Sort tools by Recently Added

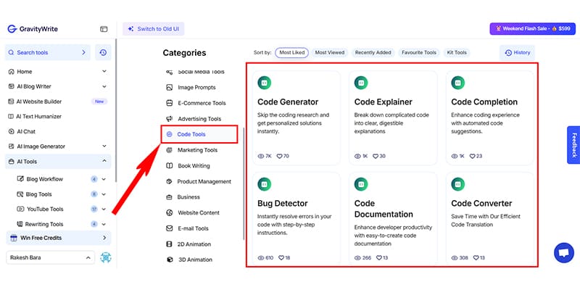pos(373,52)
